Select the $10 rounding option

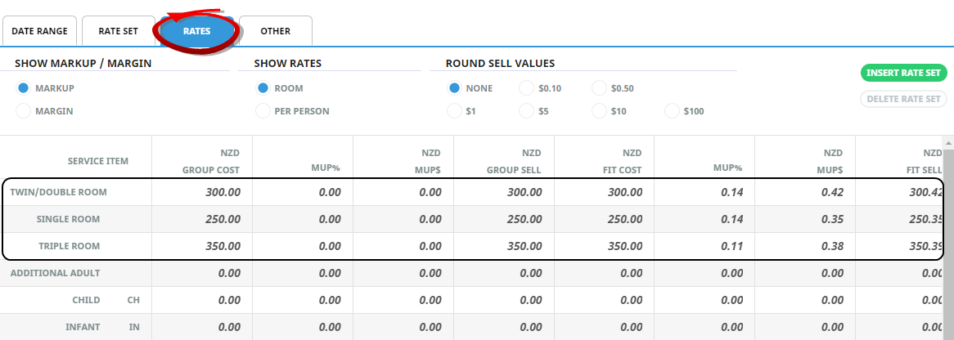pyautogui.click(x=600, y=110)
